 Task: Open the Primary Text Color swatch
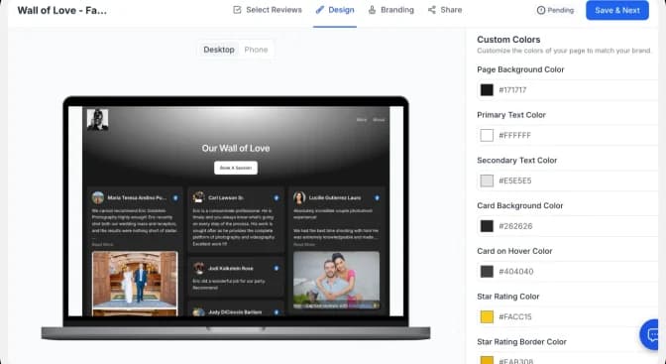click(x=487, y=135)
